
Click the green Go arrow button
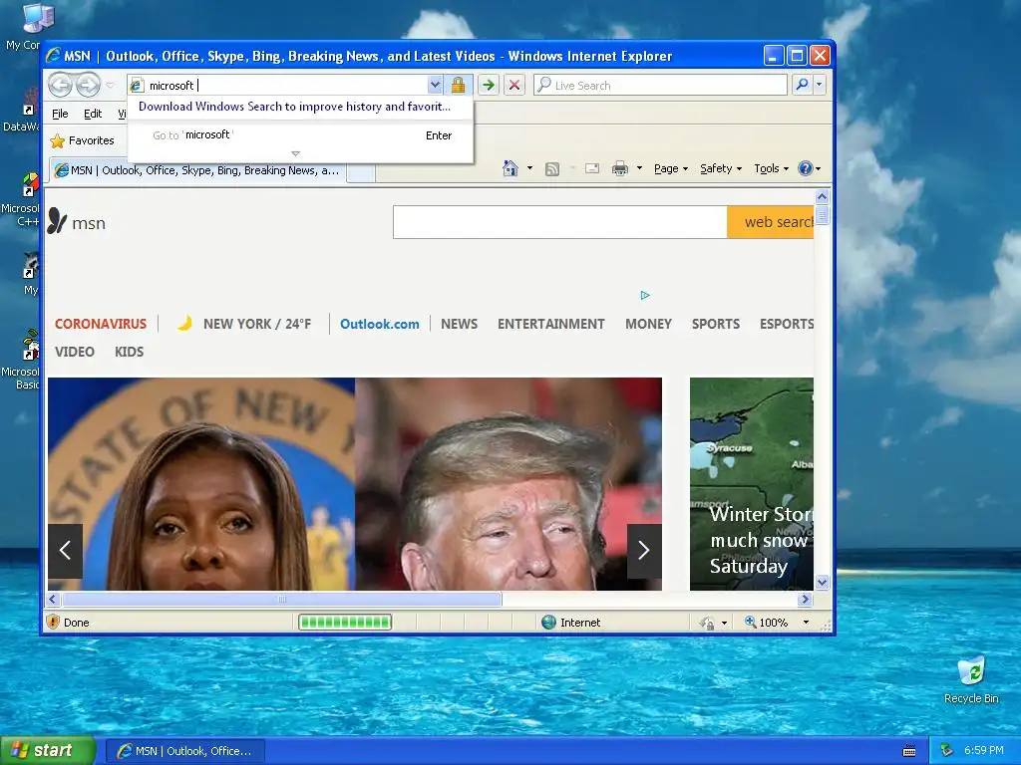click(488, 85)
